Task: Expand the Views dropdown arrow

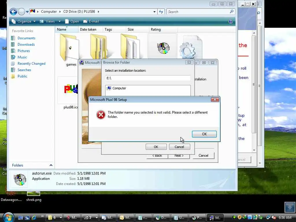Action: pos(60,21)
